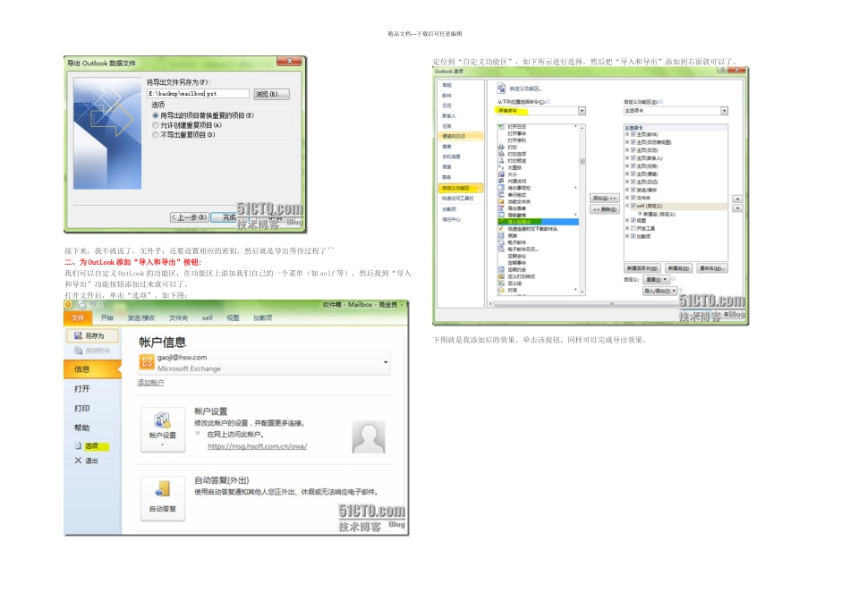Click the 当前文件夹 folder icon in commands list
The width and height of the screenshot is (850, 601).
pos(501,201)
